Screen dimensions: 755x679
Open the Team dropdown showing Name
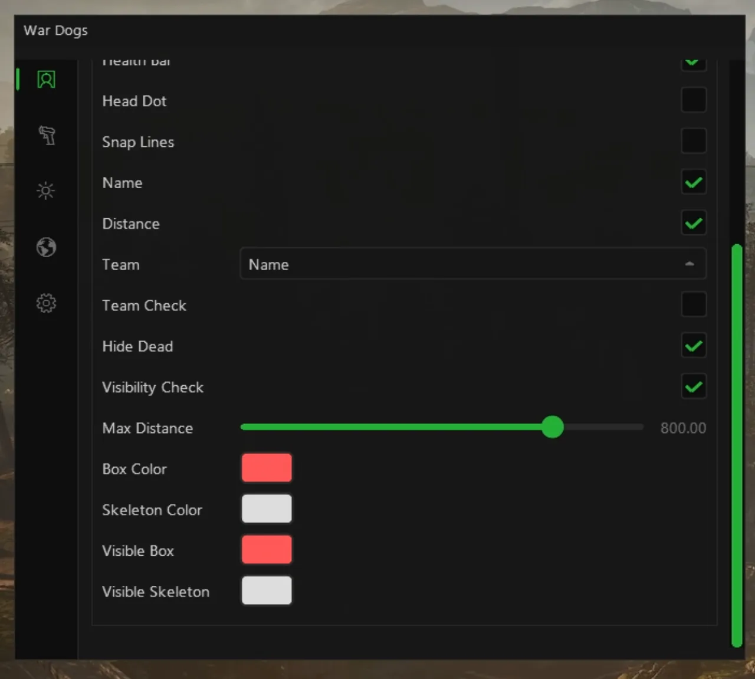pyautogui.click(x=473, y=264)
